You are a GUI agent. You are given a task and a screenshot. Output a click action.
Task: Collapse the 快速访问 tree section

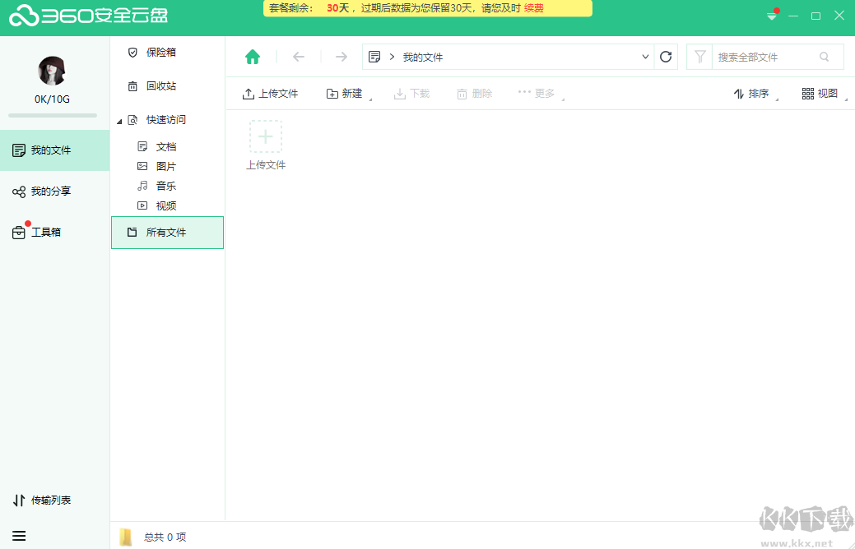tap(119, 119)
